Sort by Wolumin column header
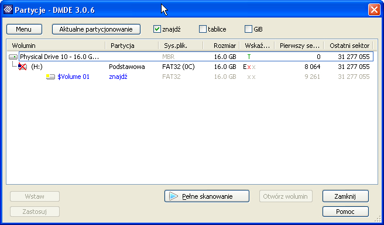The image size is (384, 225). [x=56, y=46]
